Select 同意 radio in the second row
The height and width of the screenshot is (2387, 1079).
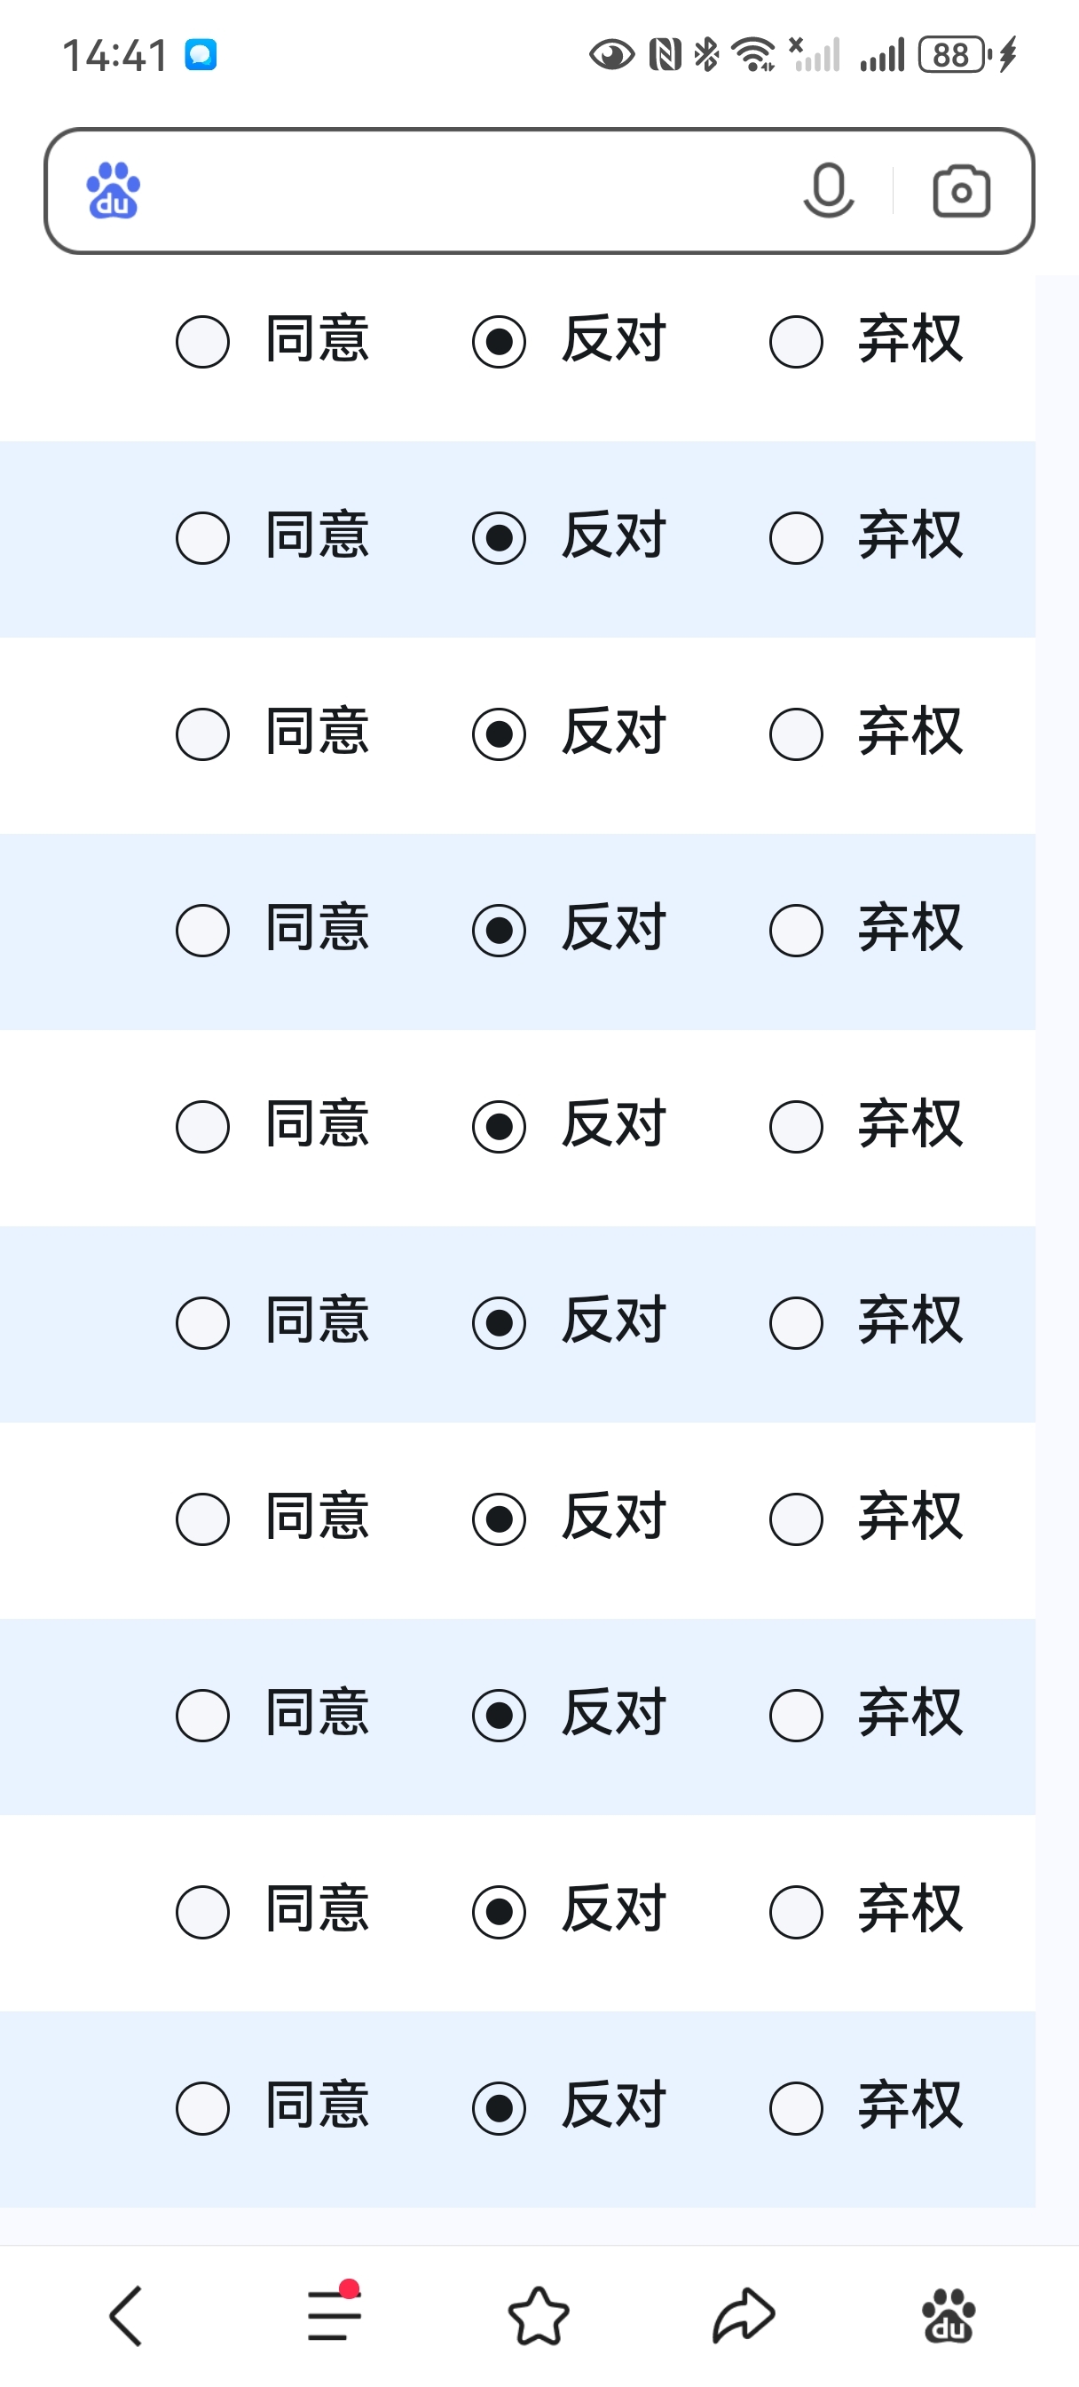(203, 538)
